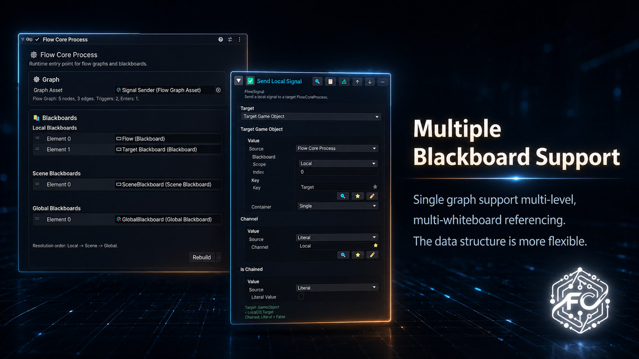Screen dimensions: 639x359
Task: Click the notes document icon in signal header
Action: pos(331,81)
